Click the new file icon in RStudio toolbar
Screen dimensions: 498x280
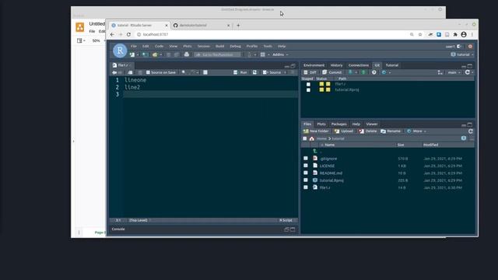coord(132,54)
